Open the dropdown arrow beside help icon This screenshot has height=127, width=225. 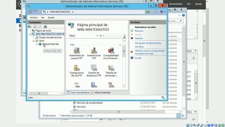(x=165, y=12)
